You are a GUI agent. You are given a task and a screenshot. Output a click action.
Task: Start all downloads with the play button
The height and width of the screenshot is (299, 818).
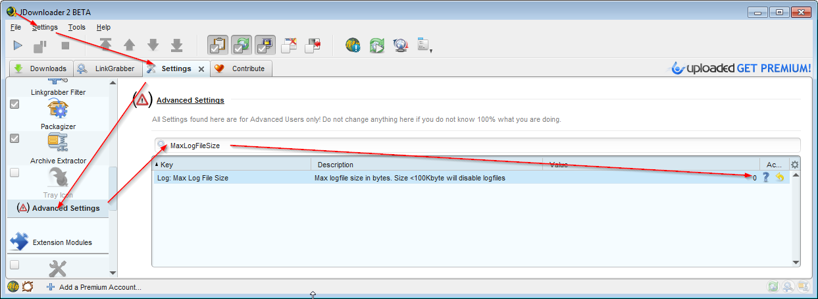pos(18,45)
